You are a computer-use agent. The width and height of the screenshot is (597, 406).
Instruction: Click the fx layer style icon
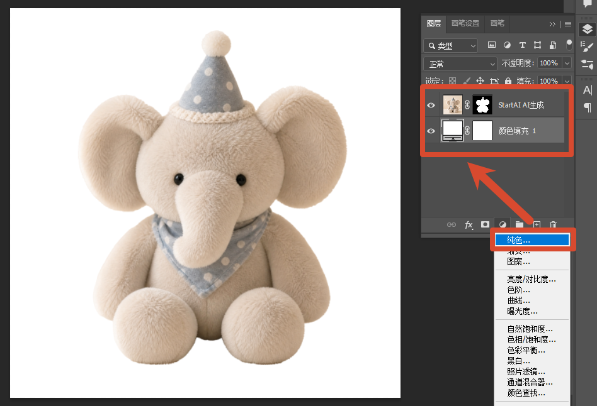coord(469,224)
